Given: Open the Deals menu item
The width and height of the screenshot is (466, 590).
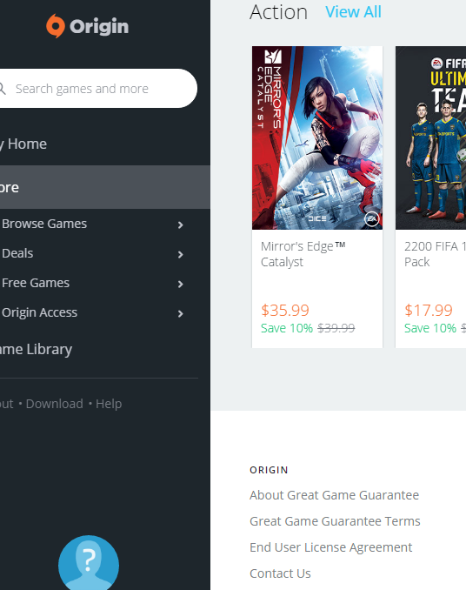Looking at the screenshot, I should pos(17,253).
